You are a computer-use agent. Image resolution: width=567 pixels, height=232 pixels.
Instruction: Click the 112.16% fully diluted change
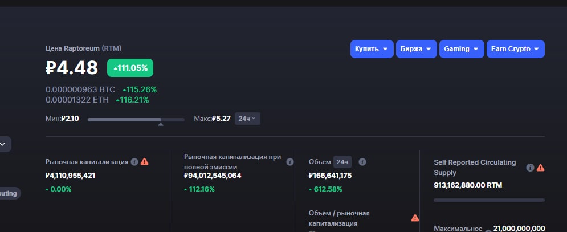click(199, 189)
